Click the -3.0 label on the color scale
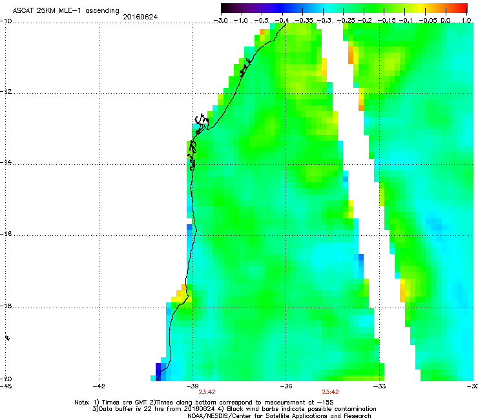 coord(220,21)
